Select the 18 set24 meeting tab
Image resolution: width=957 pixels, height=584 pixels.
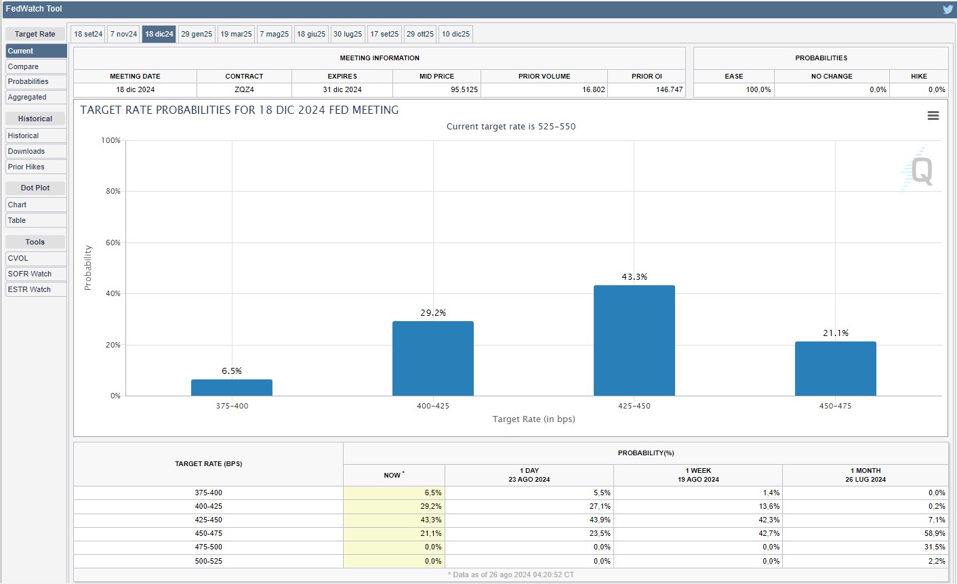(88, 34)
